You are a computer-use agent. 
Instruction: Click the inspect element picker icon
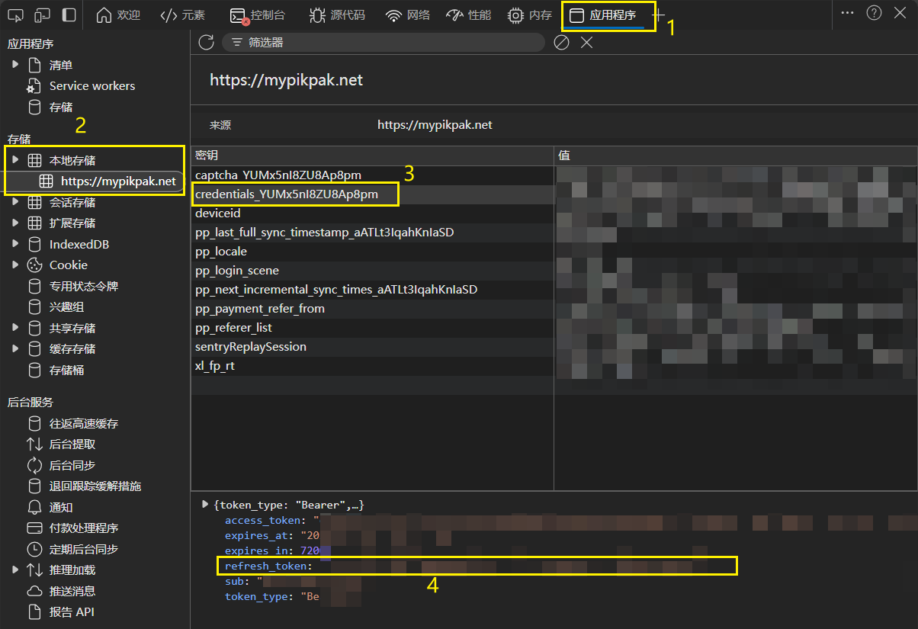[17, 14]
